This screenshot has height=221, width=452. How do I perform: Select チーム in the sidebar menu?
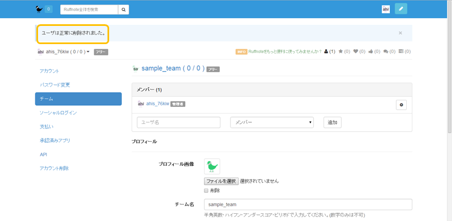point(78,99)
